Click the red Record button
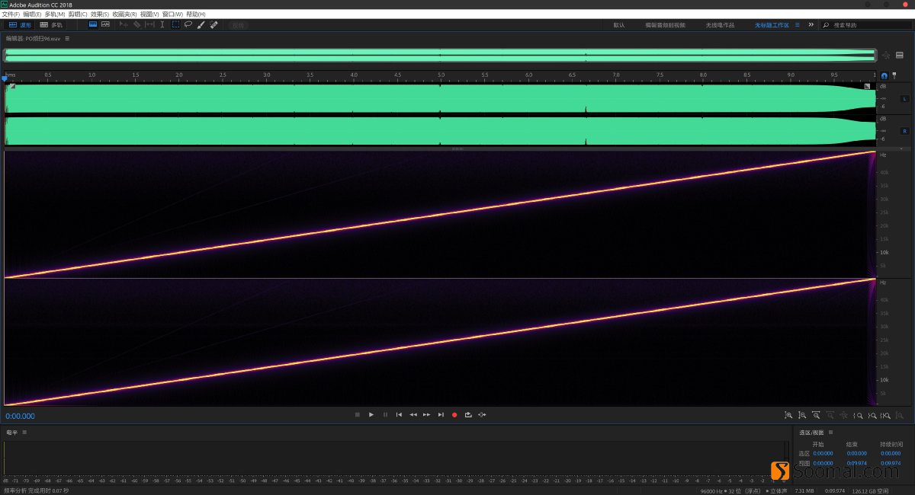The height and width of the screenshot is (495, 915). coord(454,414)
